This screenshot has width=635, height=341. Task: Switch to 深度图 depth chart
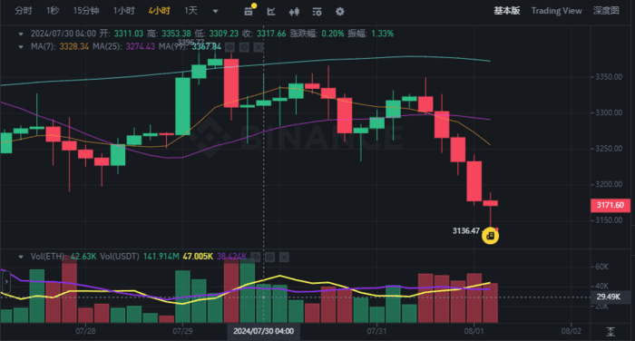(x=606, y=11)
